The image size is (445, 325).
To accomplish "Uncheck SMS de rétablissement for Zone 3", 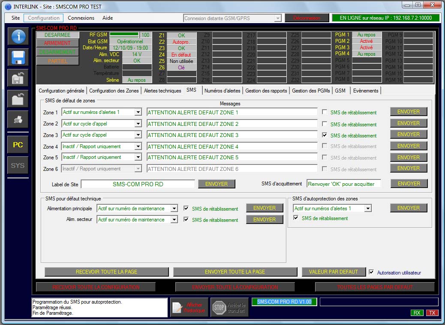I will 325,135.
